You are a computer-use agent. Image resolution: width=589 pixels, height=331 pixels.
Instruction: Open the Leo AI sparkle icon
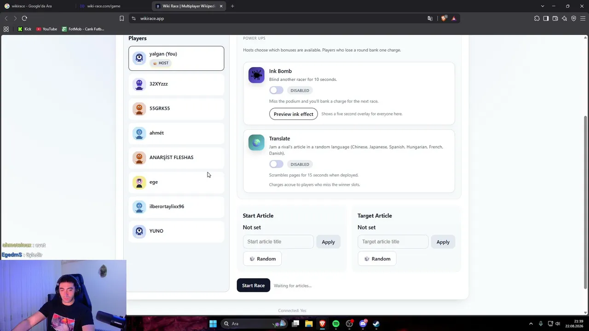point(564,18)
